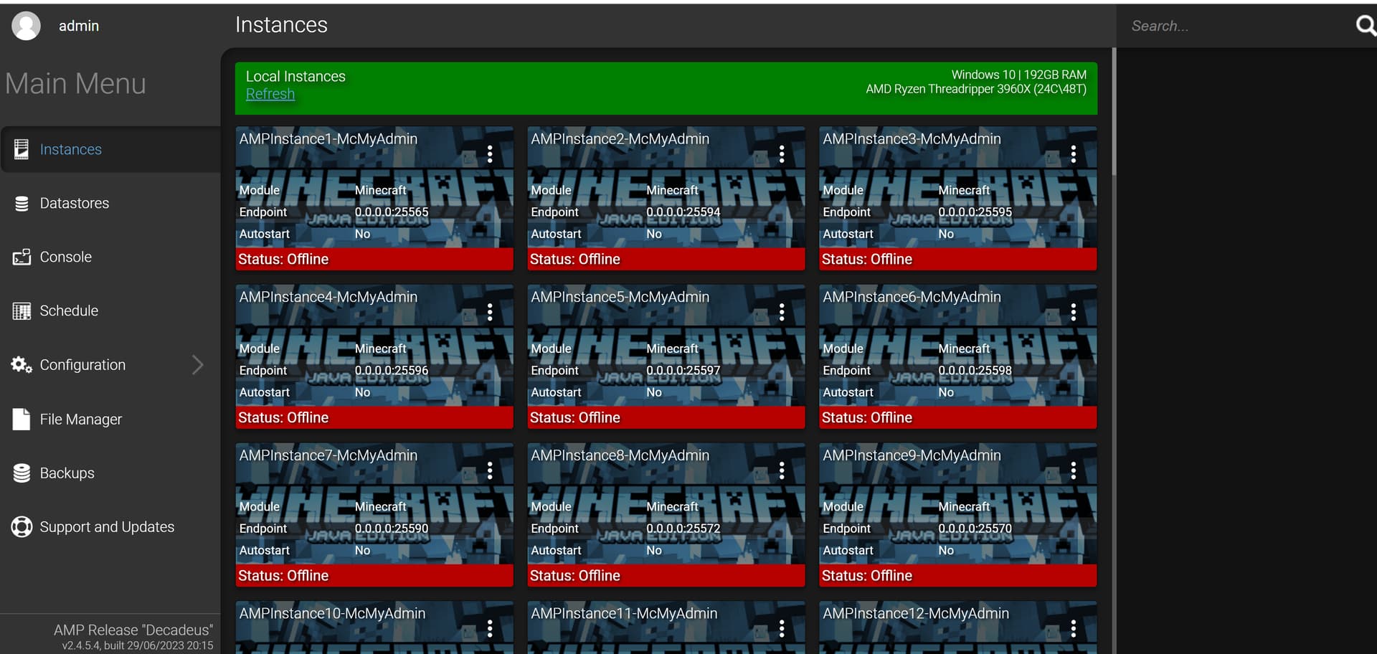The image size is (1377, 654).
Task: Select the AMPInstance9-McMyAdmin card title
Action: 912,455
